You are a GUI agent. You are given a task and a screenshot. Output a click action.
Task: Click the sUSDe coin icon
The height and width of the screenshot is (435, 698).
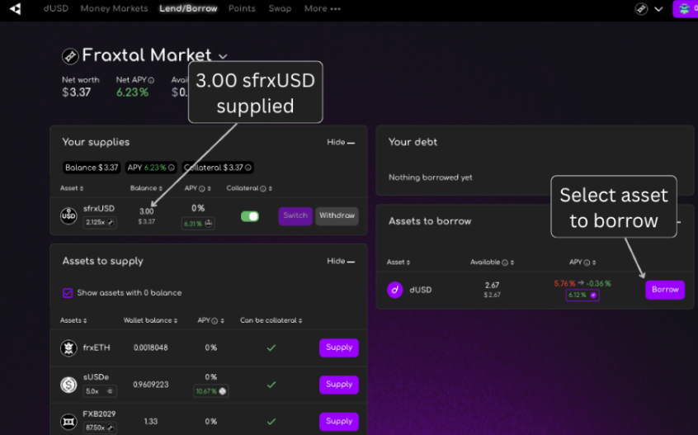(68, 385)
